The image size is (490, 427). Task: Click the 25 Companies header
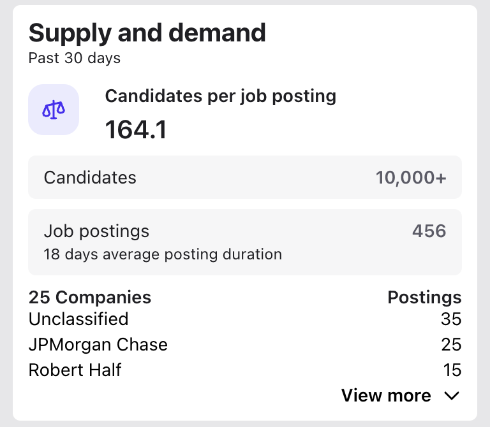[90, 298]
